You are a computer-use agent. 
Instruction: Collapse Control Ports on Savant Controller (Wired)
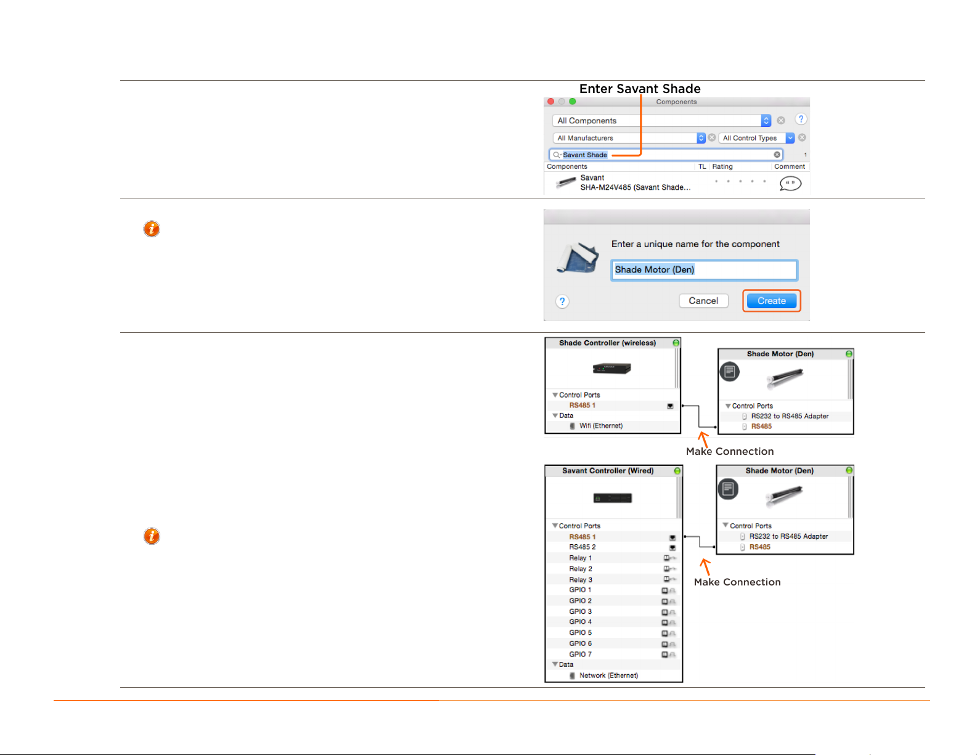[x=555, y=526]
